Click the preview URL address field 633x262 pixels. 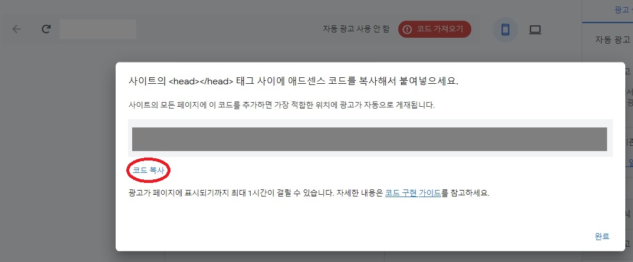tap(98, 29)
